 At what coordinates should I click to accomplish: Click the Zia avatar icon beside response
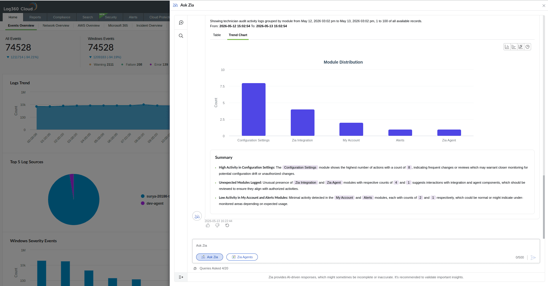(197, 216)
